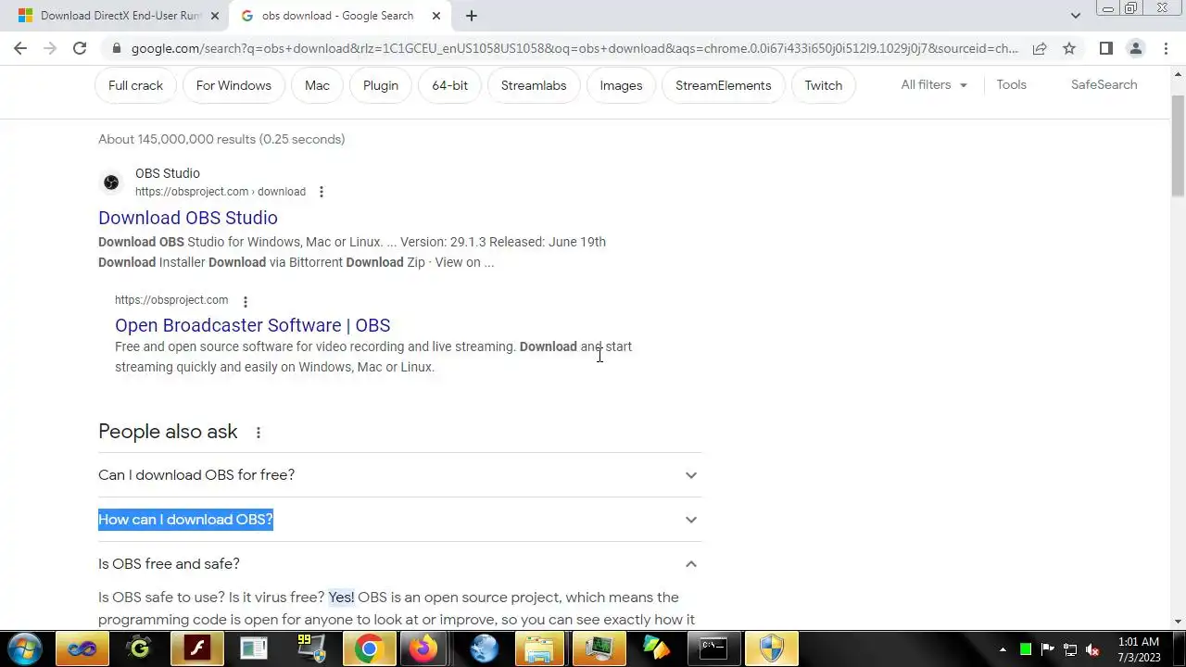The height and width of the screenshot is (667, 1186).
Task: Open the command prompt taskbar window
Action: coord(713,648)
